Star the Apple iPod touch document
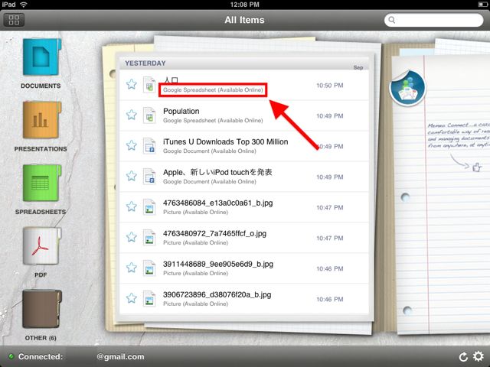The image size is (490, 367). pyautogui.click(x=132, y=176)
